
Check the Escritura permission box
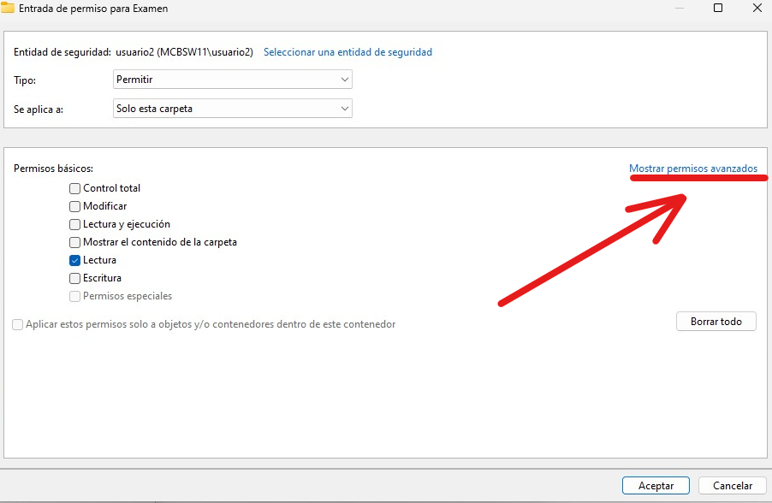[75, 278]
